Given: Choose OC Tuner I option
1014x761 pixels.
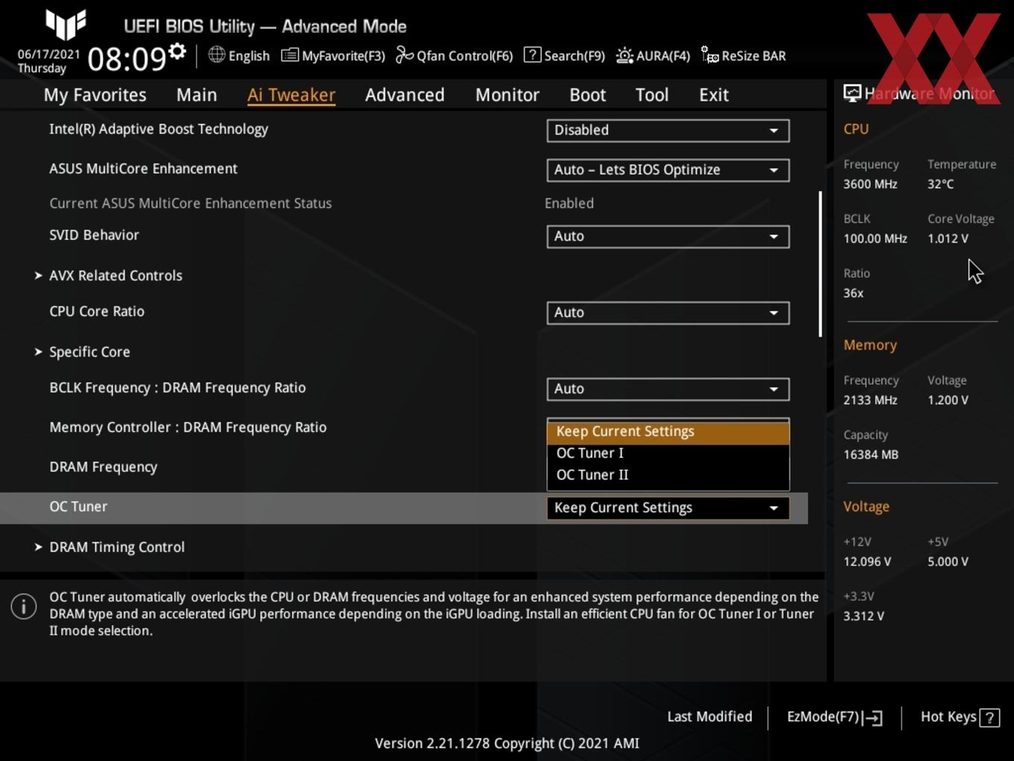Looking at the screenshot, I should (668, 453).
